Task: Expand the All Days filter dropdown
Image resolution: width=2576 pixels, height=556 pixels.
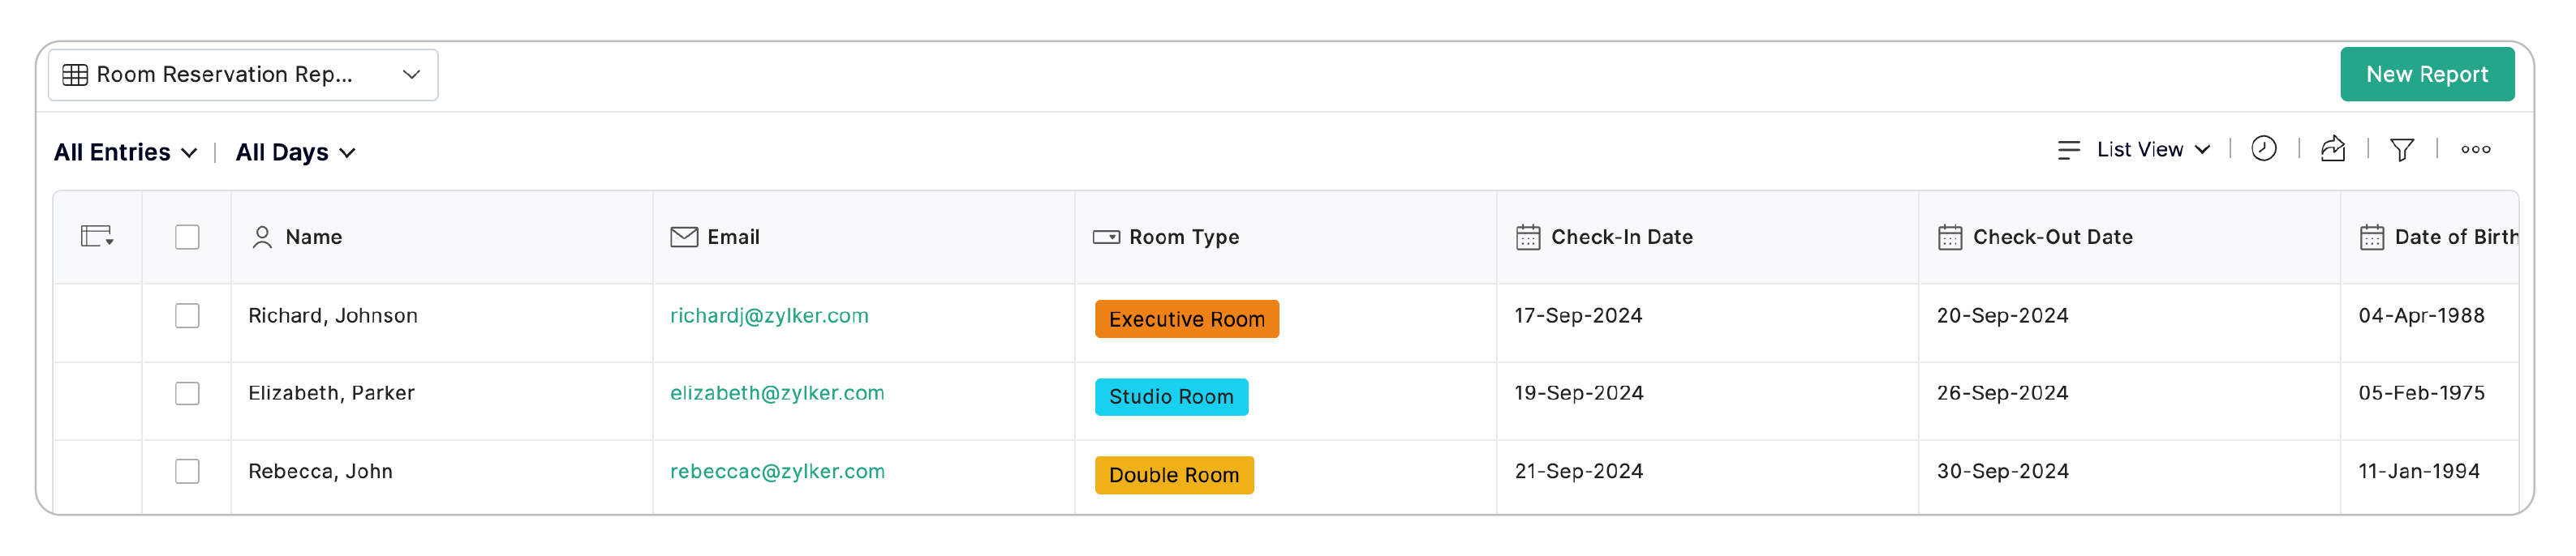Action: [296, 152]
